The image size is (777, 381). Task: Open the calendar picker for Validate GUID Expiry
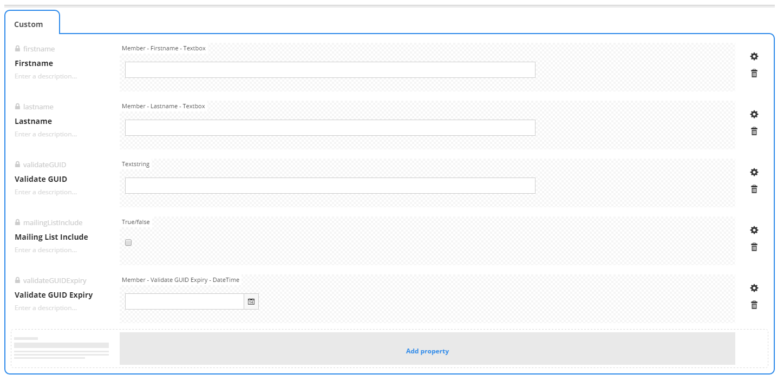pyautogui.click(x=251, y=301)
